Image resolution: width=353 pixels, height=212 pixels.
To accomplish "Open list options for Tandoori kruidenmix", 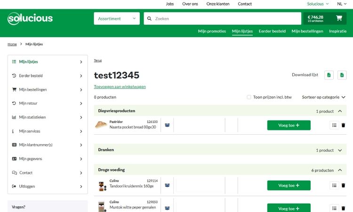I will 334,185.
